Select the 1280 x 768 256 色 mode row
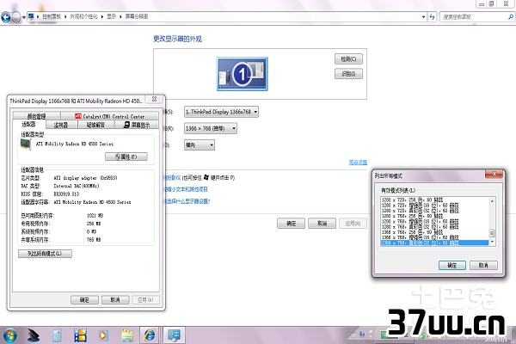This screenshot has width=516, height=344. [x=434, y=216]
